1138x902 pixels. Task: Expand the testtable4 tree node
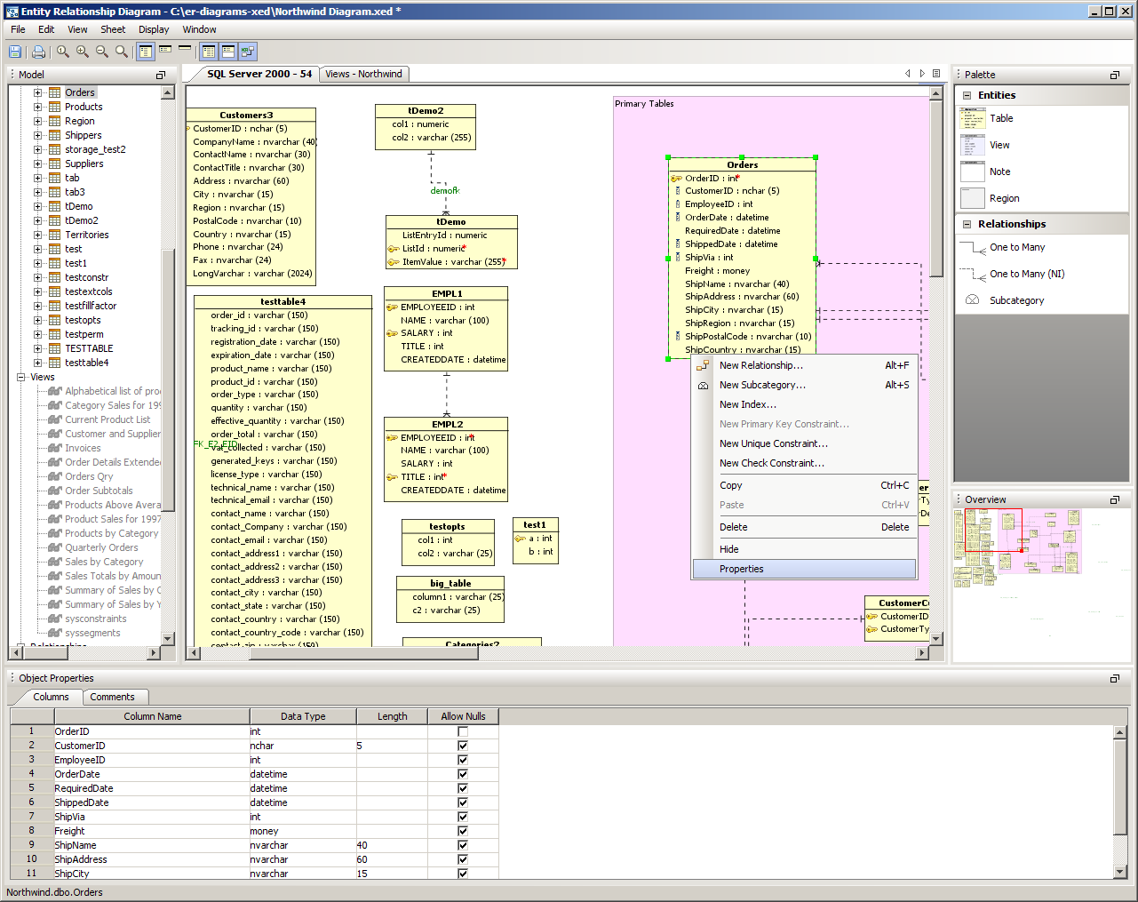38,363
